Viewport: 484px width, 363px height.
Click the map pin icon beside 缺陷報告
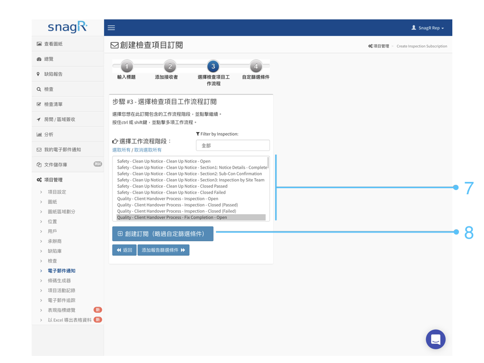pos(38,74)
